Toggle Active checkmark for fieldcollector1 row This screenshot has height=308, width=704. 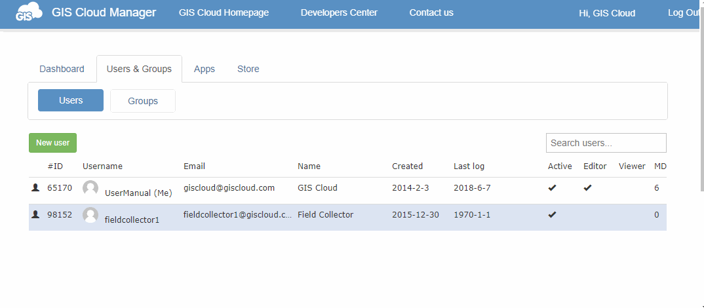552,214
